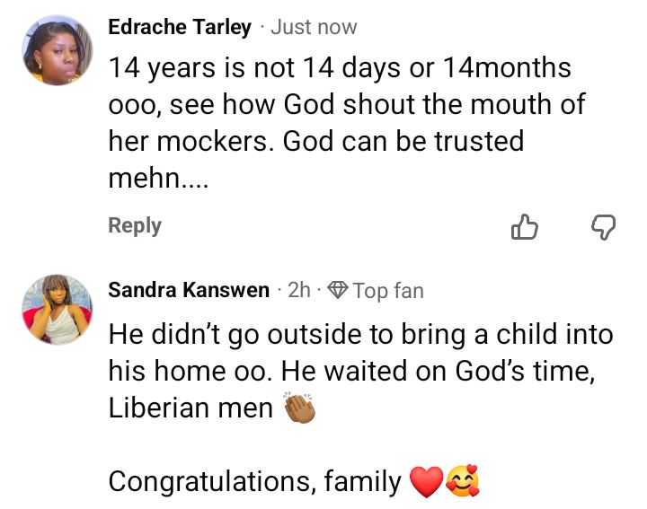Click the "Liberian men" text
The height and width of the screenshot is (509, 647).
click(191, 408)
